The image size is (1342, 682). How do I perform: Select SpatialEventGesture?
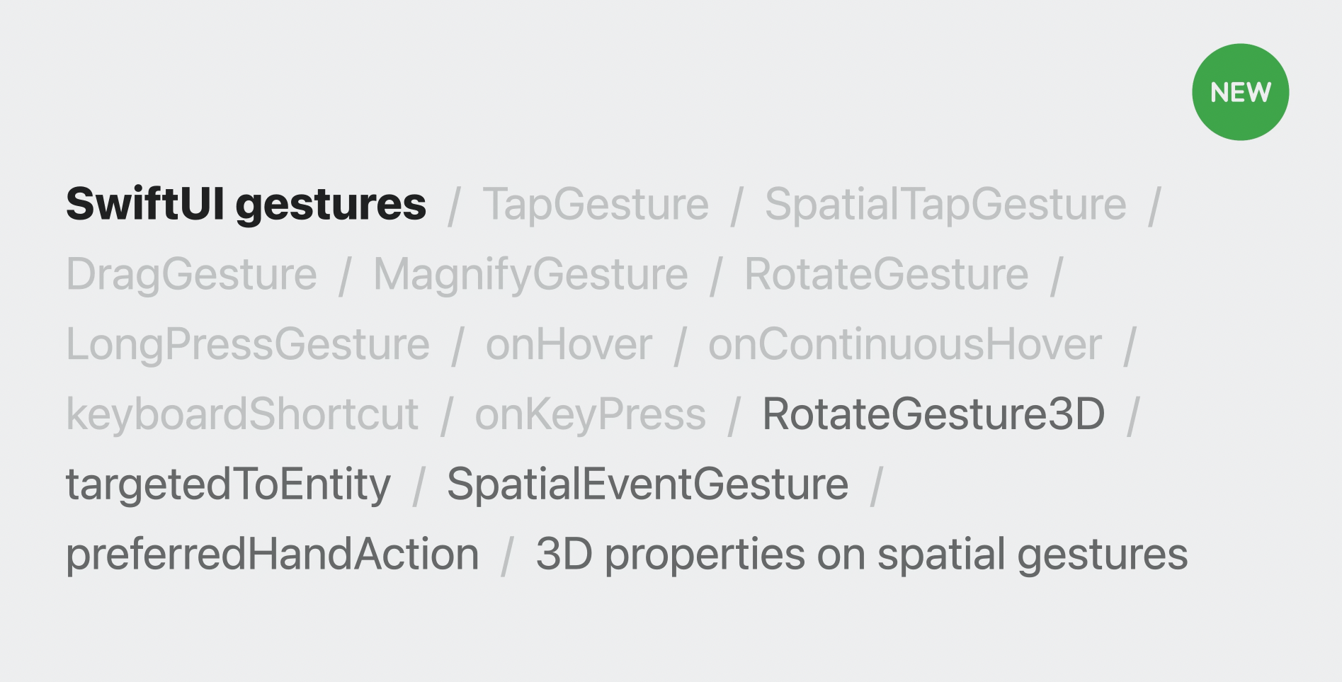point(647,484)
